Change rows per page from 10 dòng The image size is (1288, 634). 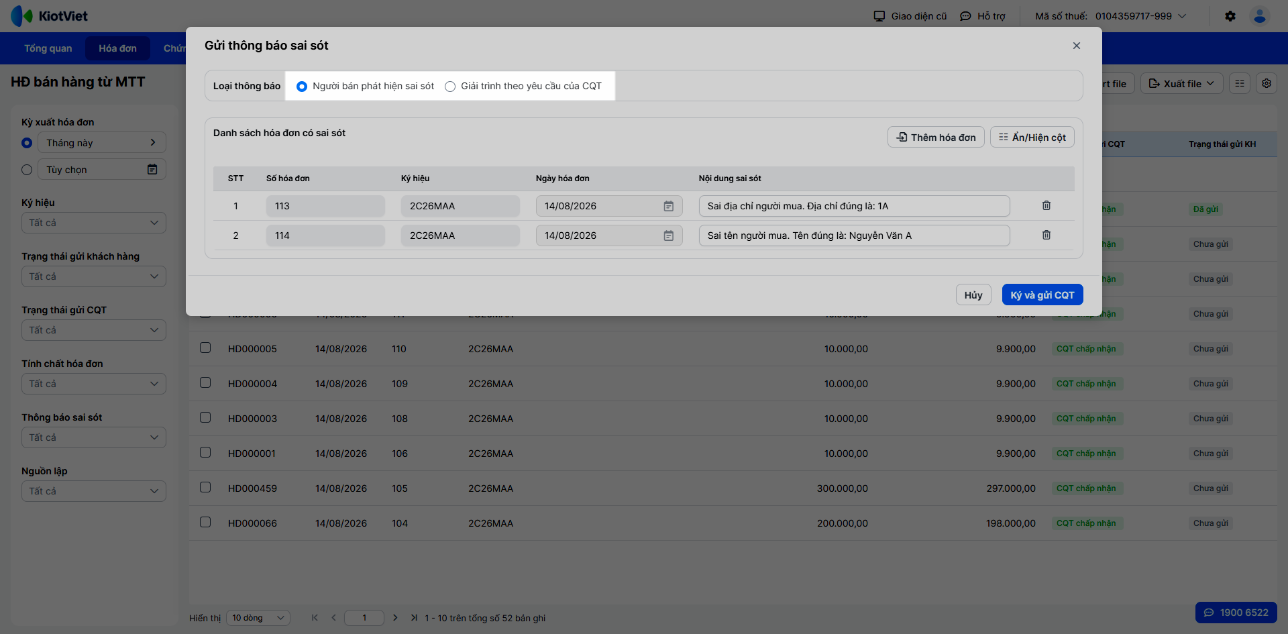coord(258,618)
